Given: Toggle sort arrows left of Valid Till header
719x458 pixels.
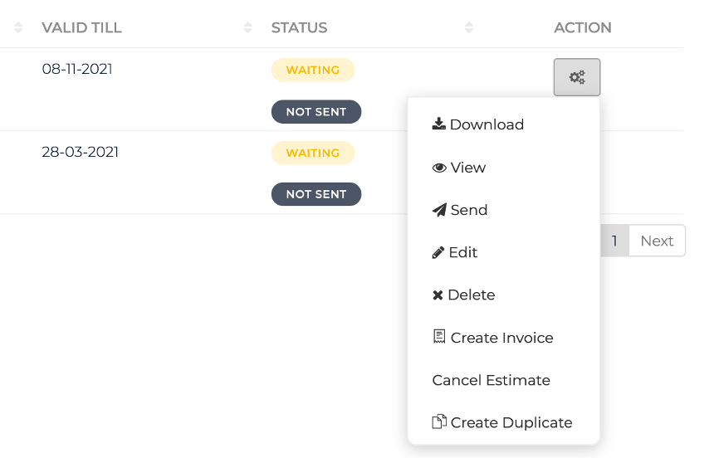Looking at the screenshot, I should [18, 28].
